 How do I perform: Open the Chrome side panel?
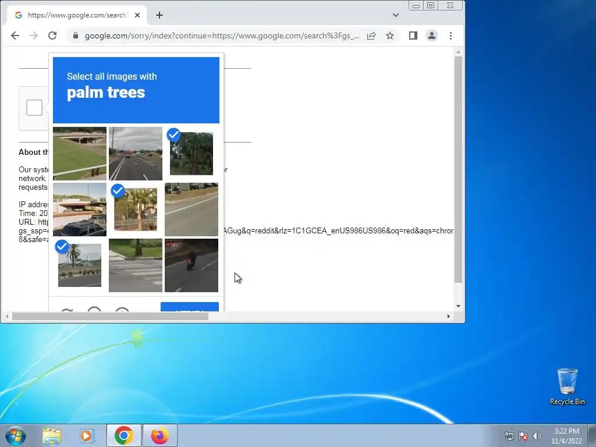413,36
